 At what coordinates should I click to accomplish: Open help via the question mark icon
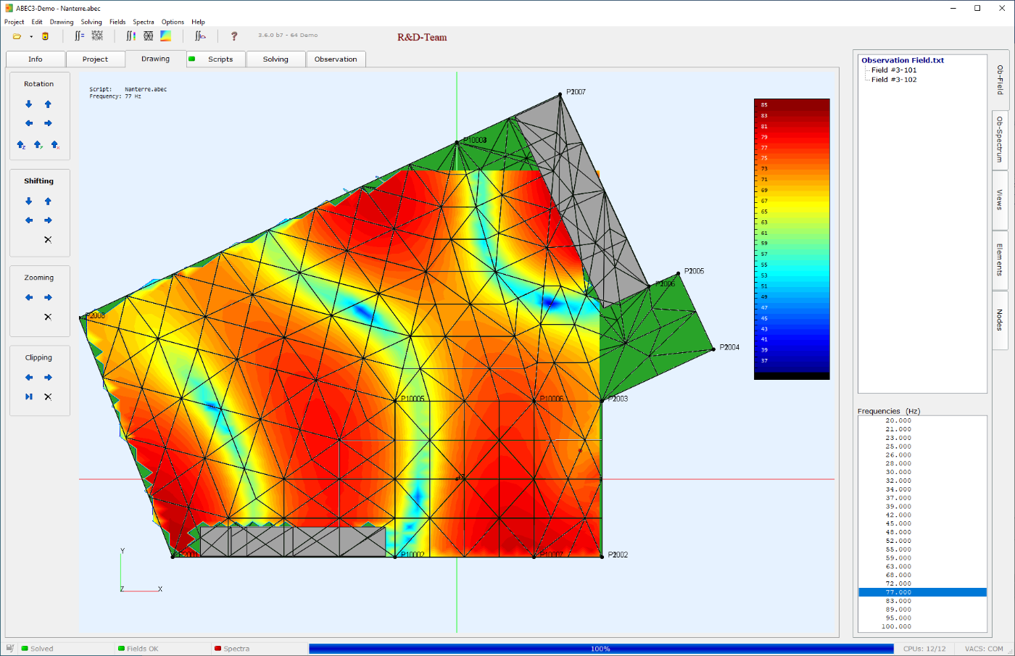[234, 36]
